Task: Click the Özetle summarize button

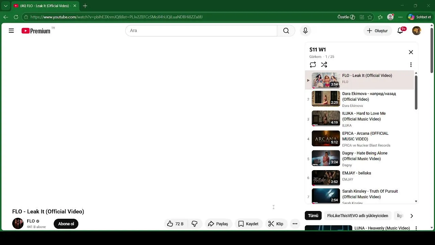Action: point(346,17)
